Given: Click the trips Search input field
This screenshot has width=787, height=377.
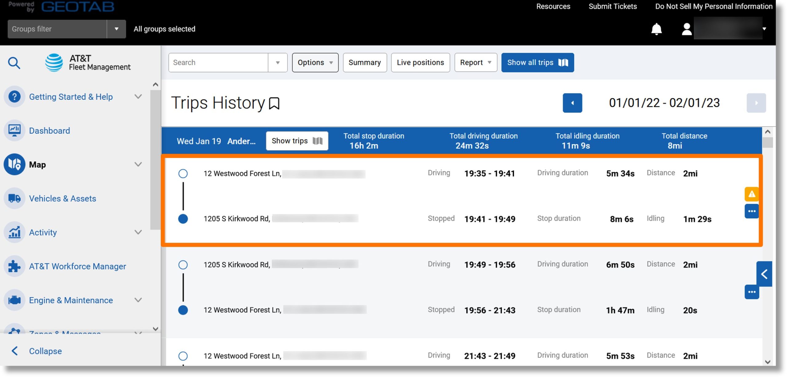Looking at the screenshot, I should [218, 63].
